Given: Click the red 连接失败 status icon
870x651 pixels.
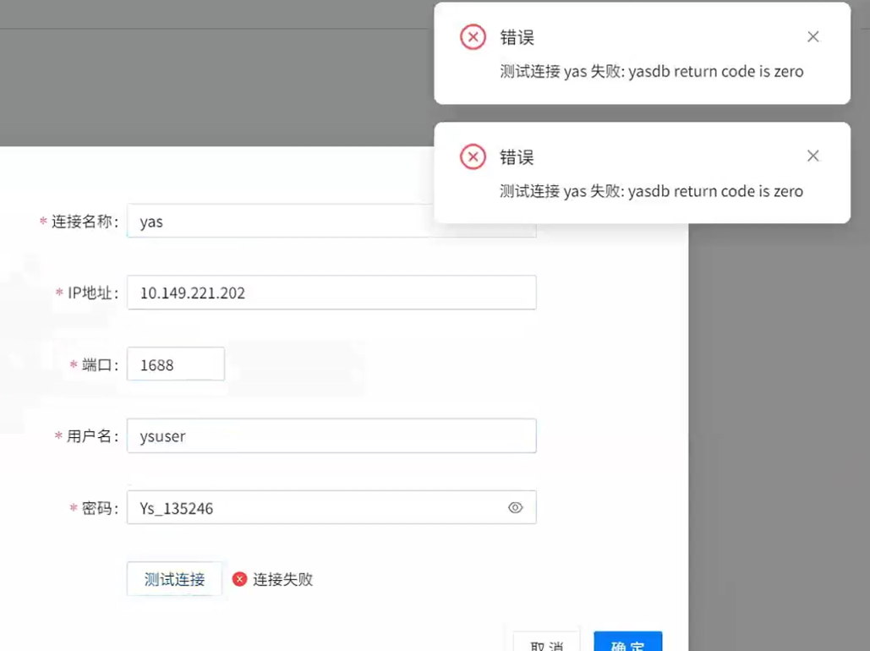Looking at the screenshot, I should pos(240,579).
